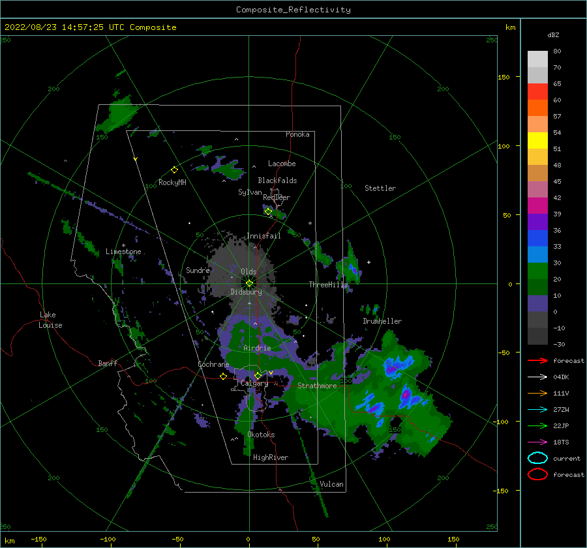
Task: Click the dBZ legend heading
Action: (x=553, y=35)
